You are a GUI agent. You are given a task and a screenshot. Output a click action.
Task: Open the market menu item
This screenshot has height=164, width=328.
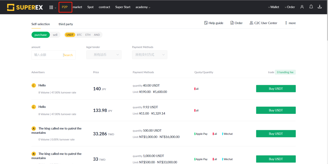[77, 7]
